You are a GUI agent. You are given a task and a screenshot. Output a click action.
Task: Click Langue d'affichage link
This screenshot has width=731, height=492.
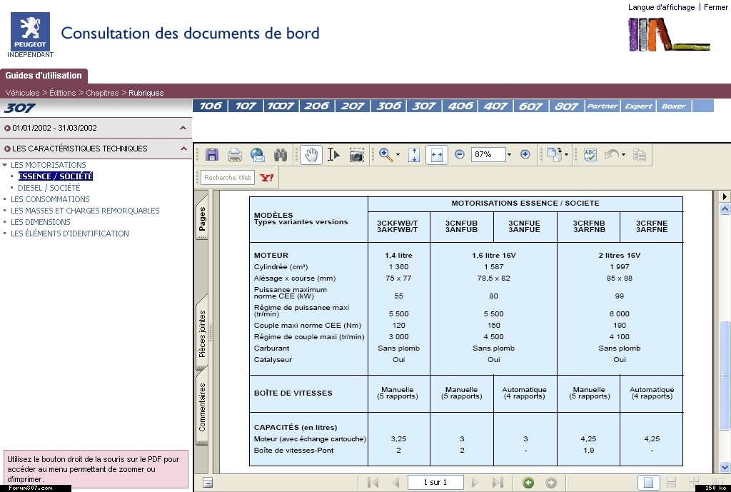tap(661, 7)
